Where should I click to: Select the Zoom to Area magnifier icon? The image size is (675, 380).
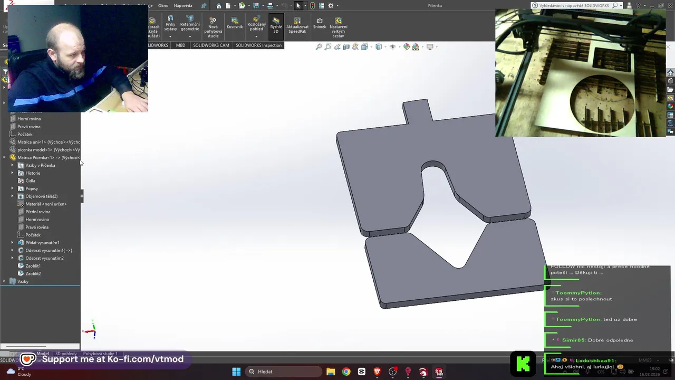coord(328,47)
